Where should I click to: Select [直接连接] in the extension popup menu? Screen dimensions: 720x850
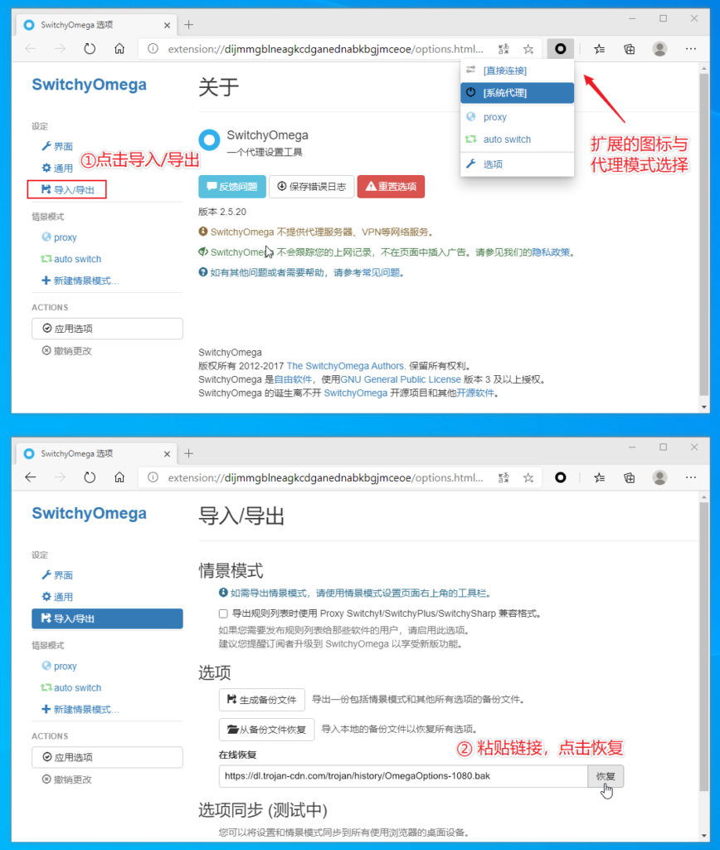pos(505,70)
